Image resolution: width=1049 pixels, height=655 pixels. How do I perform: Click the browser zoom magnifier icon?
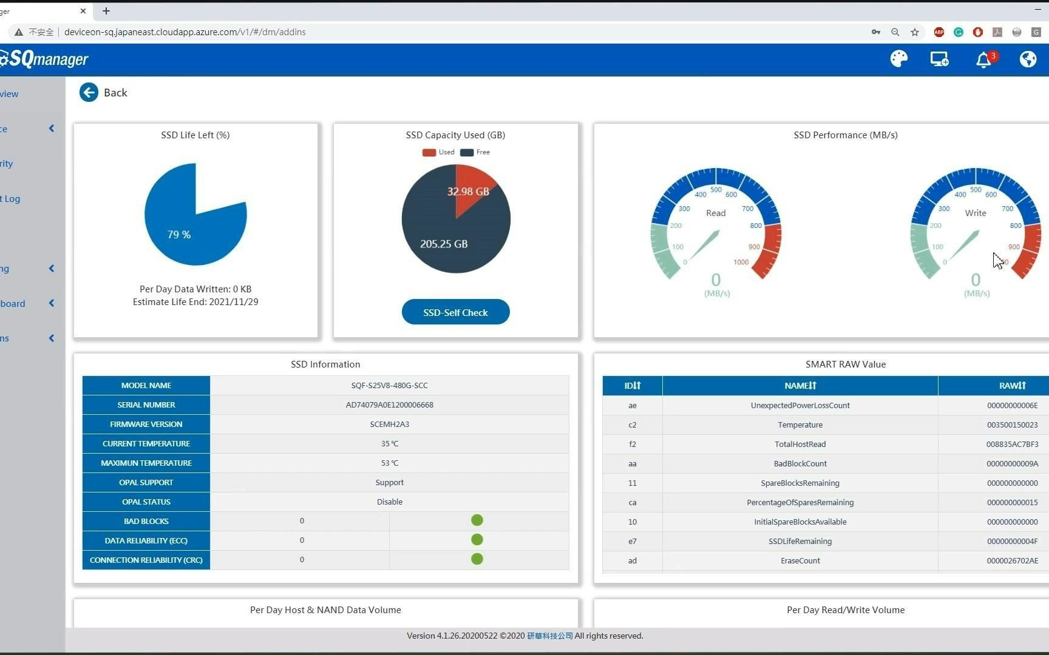point(895,32)
